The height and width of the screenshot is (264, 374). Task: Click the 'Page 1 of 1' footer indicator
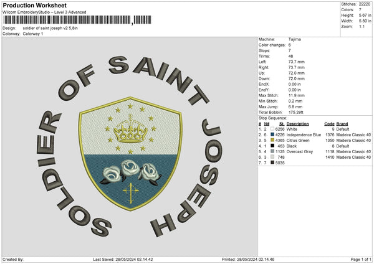[x=361, y=260]
